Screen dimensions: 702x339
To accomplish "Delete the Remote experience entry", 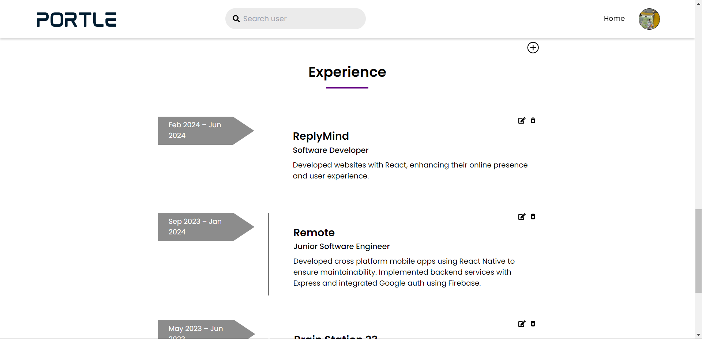I will click(533, 216).
